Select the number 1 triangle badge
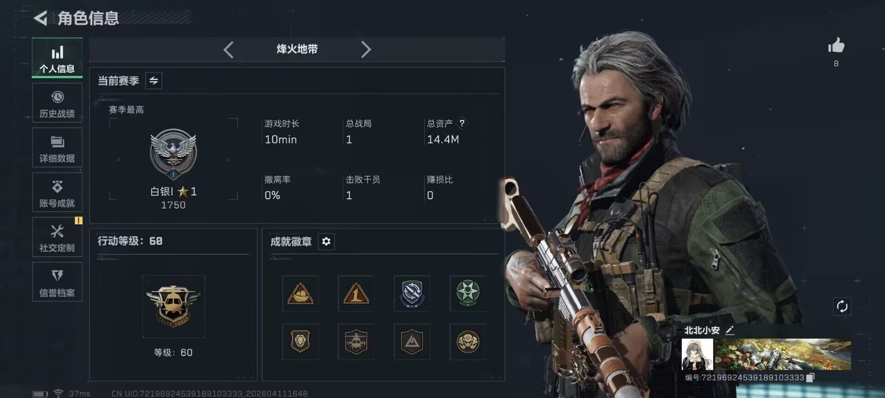The height and width of the screenshot is (398, 885). tap(356, 294)
